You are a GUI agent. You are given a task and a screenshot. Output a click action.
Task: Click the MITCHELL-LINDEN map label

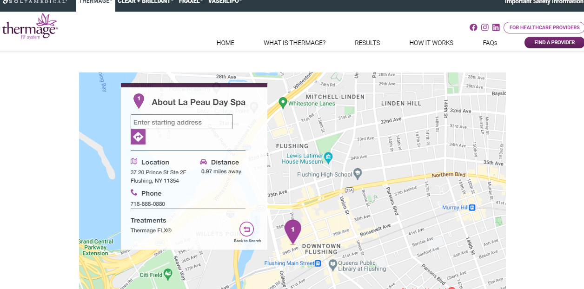tap(335, 97)
